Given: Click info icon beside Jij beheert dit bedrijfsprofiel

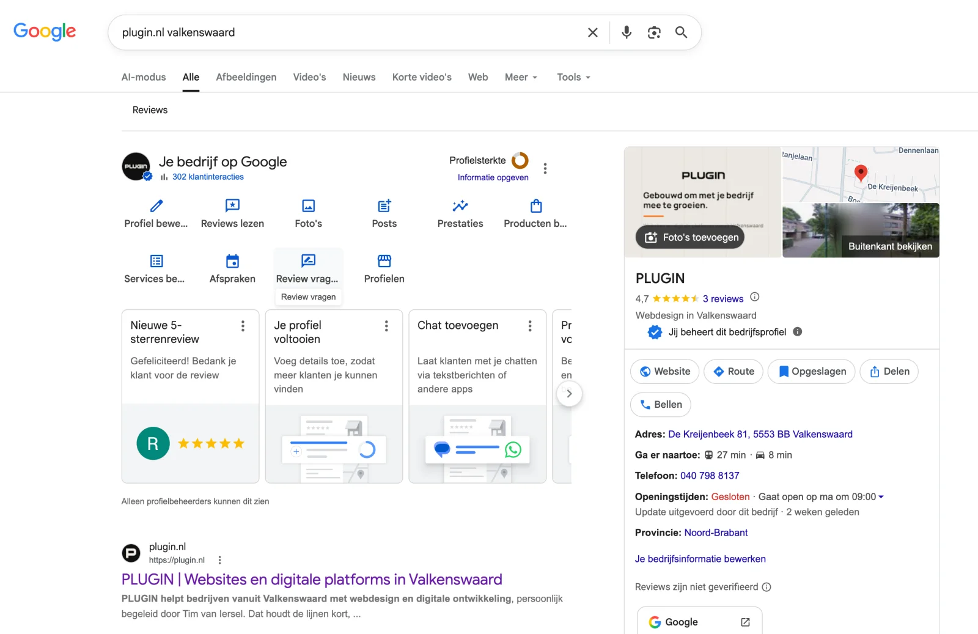Looking at the screenshot, I should (x=798, y=332).
